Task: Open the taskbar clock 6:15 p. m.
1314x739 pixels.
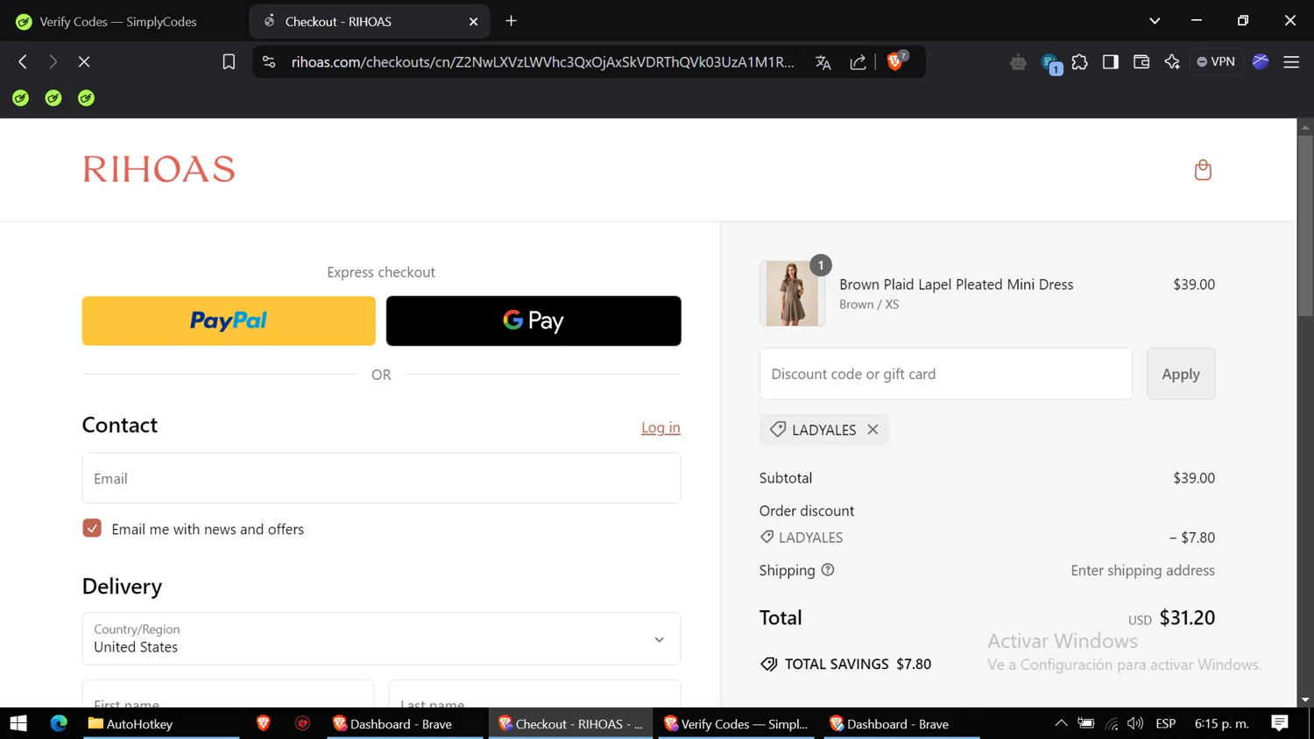Action: pos(1221,723)
